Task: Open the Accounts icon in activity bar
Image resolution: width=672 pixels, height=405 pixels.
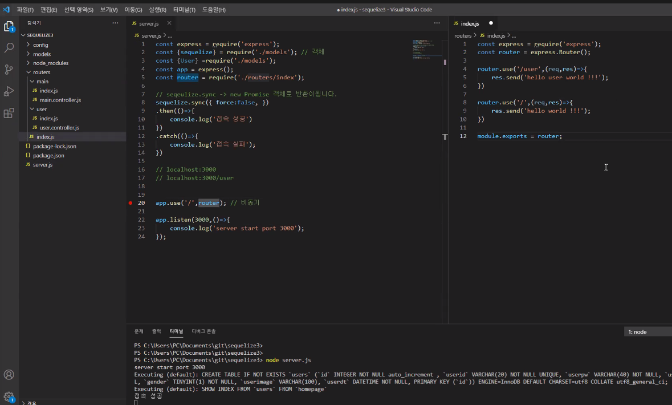Action: click(x=9, y=375)
